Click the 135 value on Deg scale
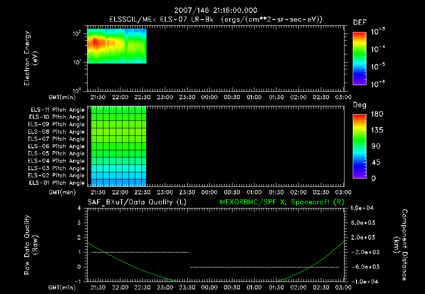425x294 pixels. point(377,130)
